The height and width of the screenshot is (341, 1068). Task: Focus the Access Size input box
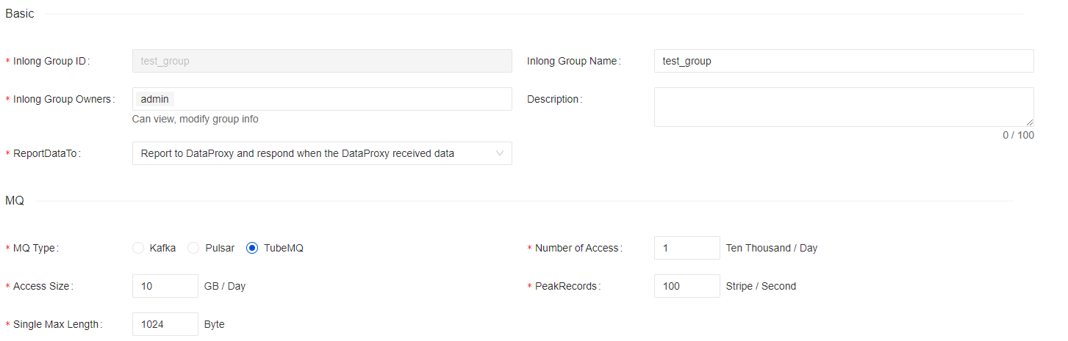165,286
